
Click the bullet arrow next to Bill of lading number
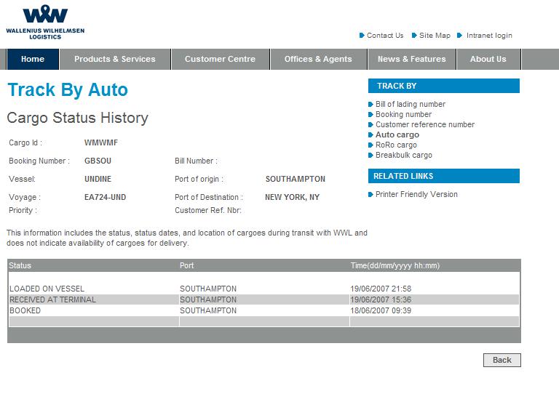[x=370, y=105]
